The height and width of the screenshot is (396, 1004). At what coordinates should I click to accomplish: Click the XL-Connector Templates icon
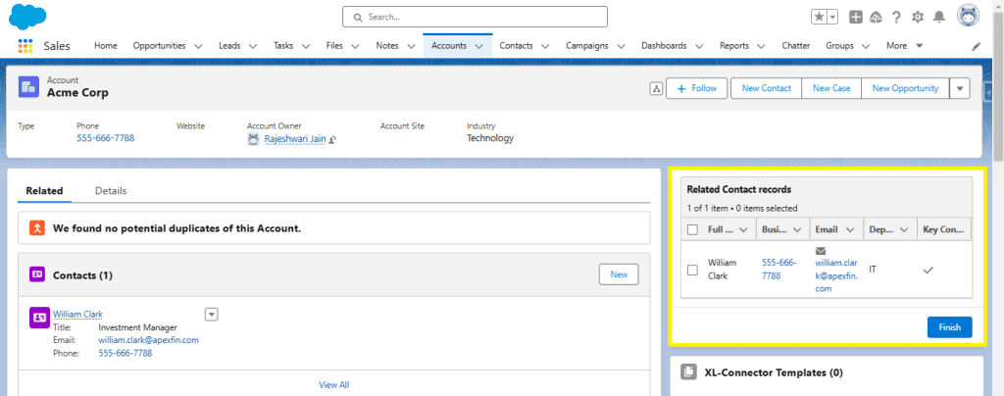(x=688, y=372)
